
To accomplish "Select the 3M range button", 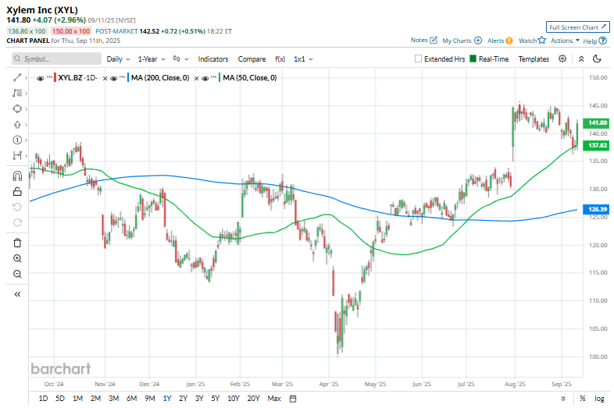I will (x=113, y=398).
